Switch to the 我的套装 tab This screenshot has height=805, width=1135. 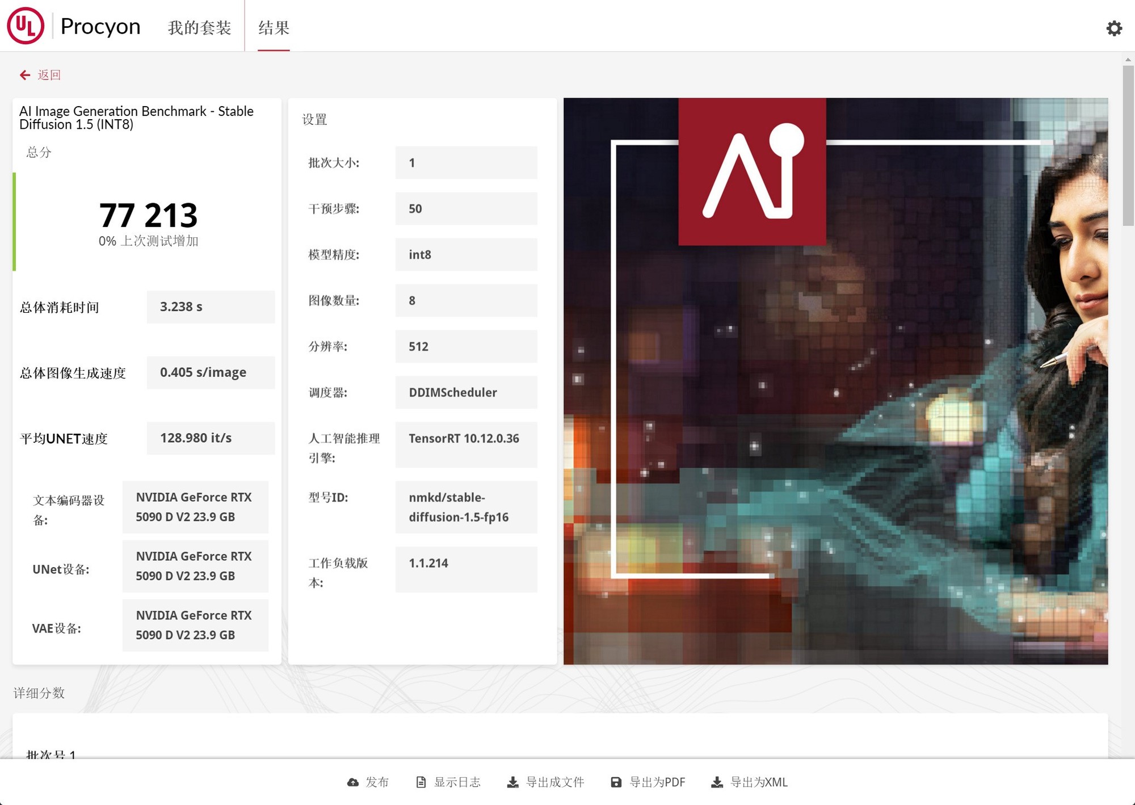click(x=199, y=27)
